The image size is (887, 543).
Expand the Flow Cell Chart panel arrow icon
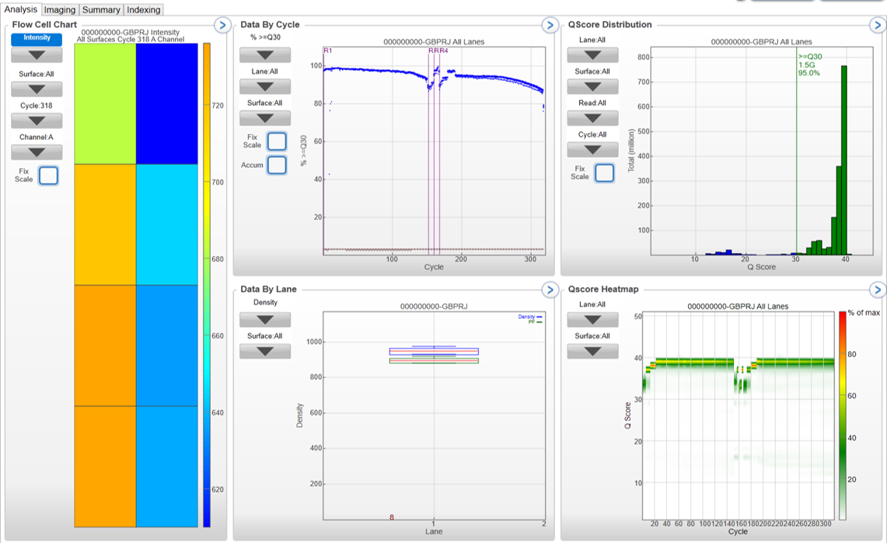(x=222, y=25)
